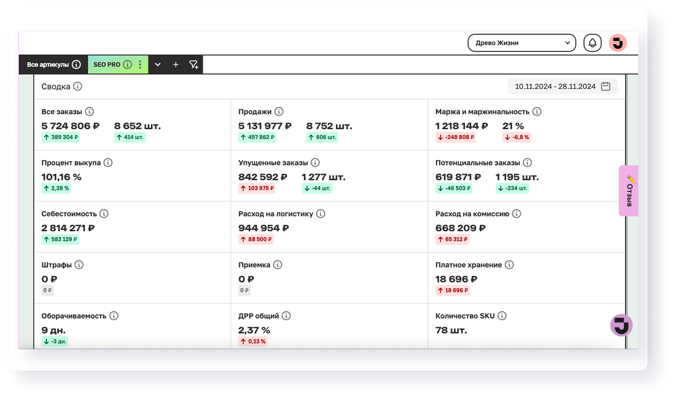Screen dimensions: 675x398
Task: Show info for Штрафы
Action: click(x=79, y=265)
